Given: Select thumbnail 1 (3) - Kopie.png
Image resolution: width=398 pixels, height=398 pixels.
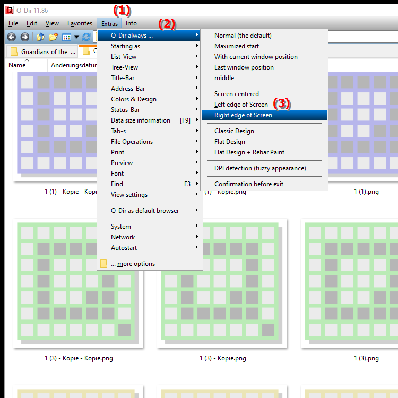Looking at the screenshot, I should click(222, 283).
